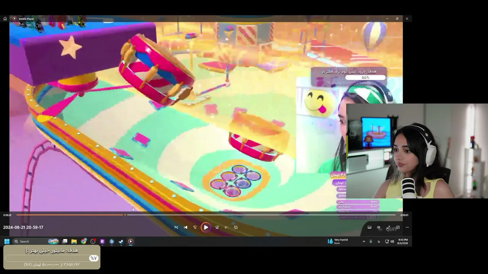
Task: Switch video to full screen
Action: point(388,228)
